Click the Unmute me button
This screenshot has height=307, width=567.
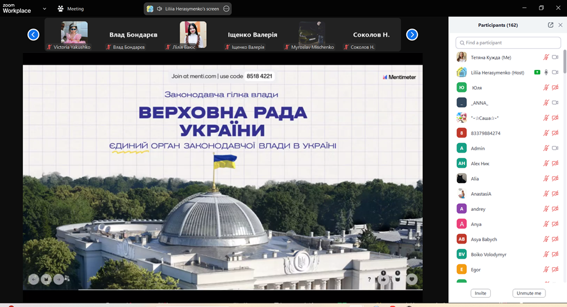(529, 293)
